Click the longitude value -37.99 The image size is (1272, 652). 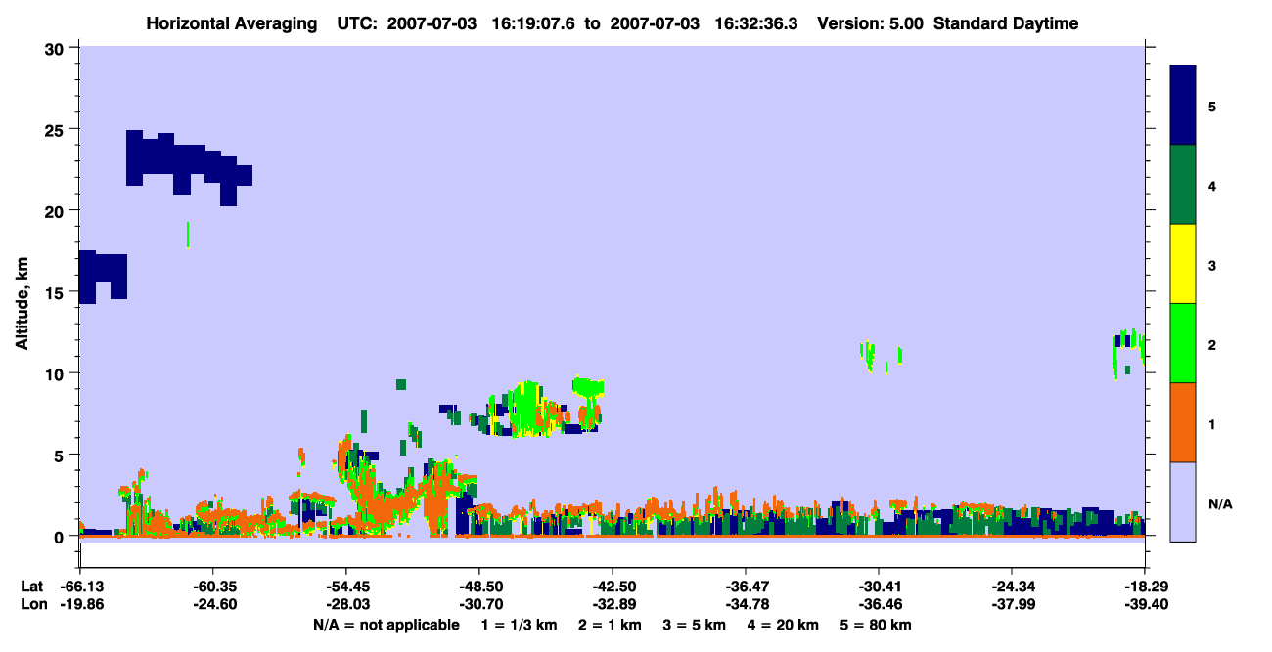pos(1012,604)
